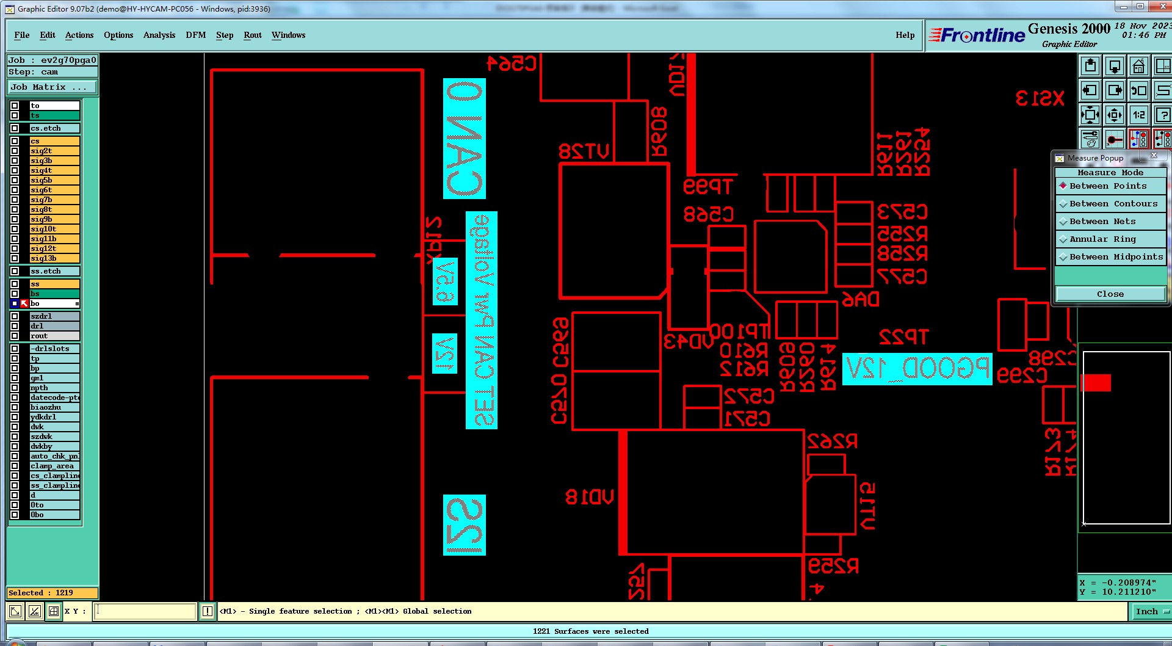Toggle the checkbox for layer to
The image size is (1172, 646).
pos(15,106)
